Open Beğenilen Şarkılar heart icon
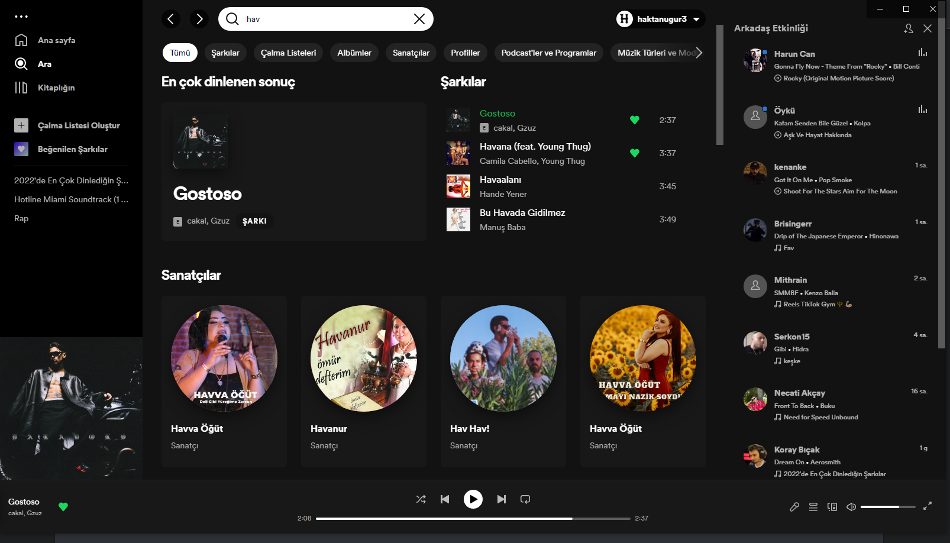This screenshot has height=543, width=950. pyautogui.click(x=21, y=149)
